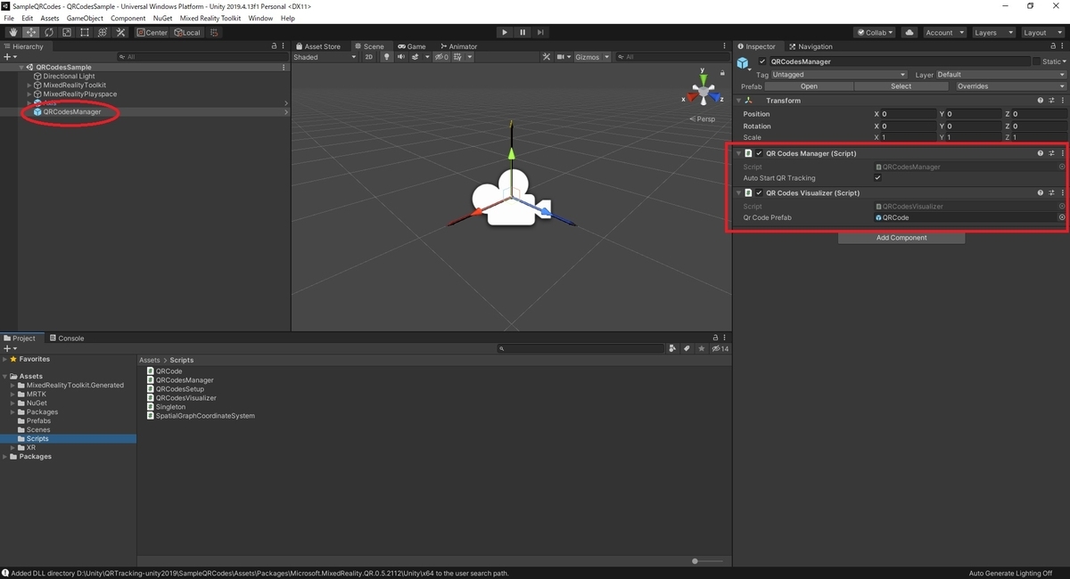This screenshot has width=1070, height=579.
Task: Select the Rect transform tool
Action: pyautogui.click(x=85, y=32)
